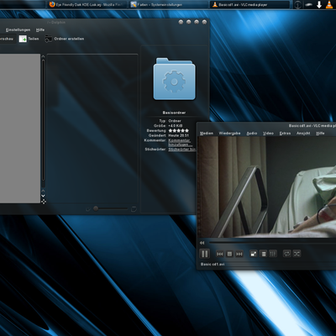Click the download arrow tray icon
Screen dimensions: 336x336
(319, 4)
